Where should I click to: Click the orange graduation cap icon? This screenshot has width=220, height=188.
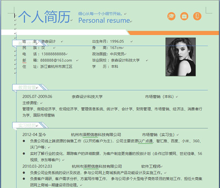tap(171, 16)
